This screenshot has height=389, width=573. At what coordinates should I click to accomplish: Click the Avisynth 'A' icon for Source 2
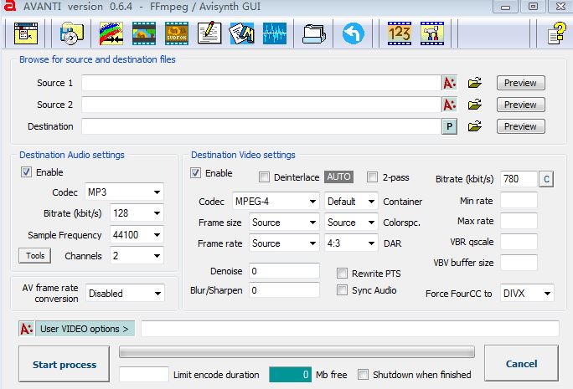coord(450,105)
